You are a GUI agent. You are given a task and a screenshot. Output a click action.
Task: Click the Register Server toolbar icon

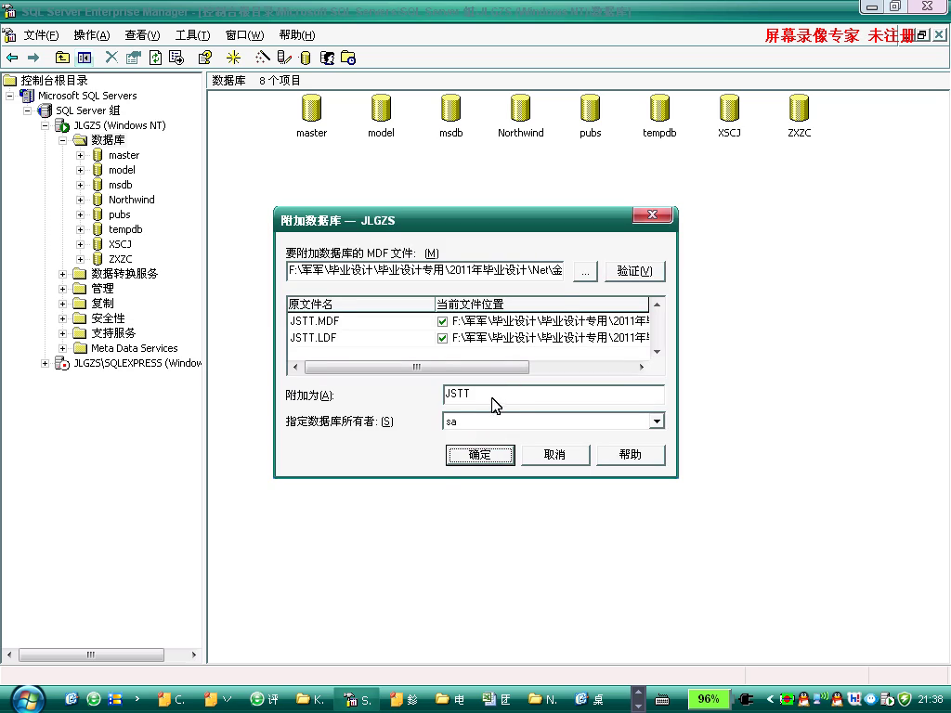[x=284, y=58]
